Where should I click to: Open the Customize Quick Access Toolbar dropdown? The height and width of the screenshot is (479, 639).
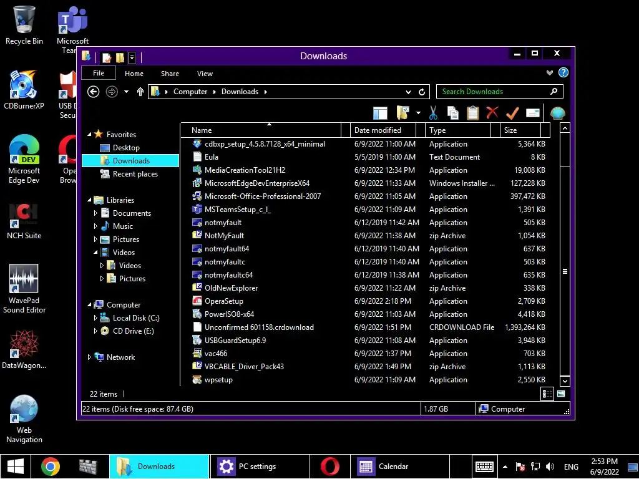(132, 58)
